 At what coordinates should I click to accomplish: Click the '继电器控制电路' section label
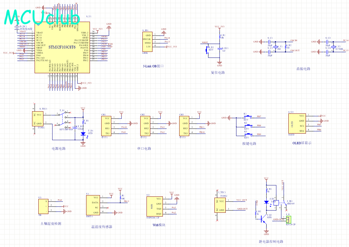(x=271, y=241)
